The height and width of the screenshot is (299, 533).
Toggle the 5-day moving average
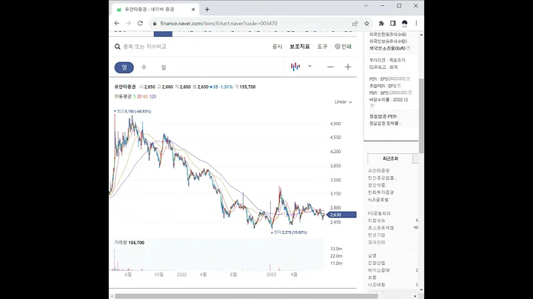tap(134, 96)
